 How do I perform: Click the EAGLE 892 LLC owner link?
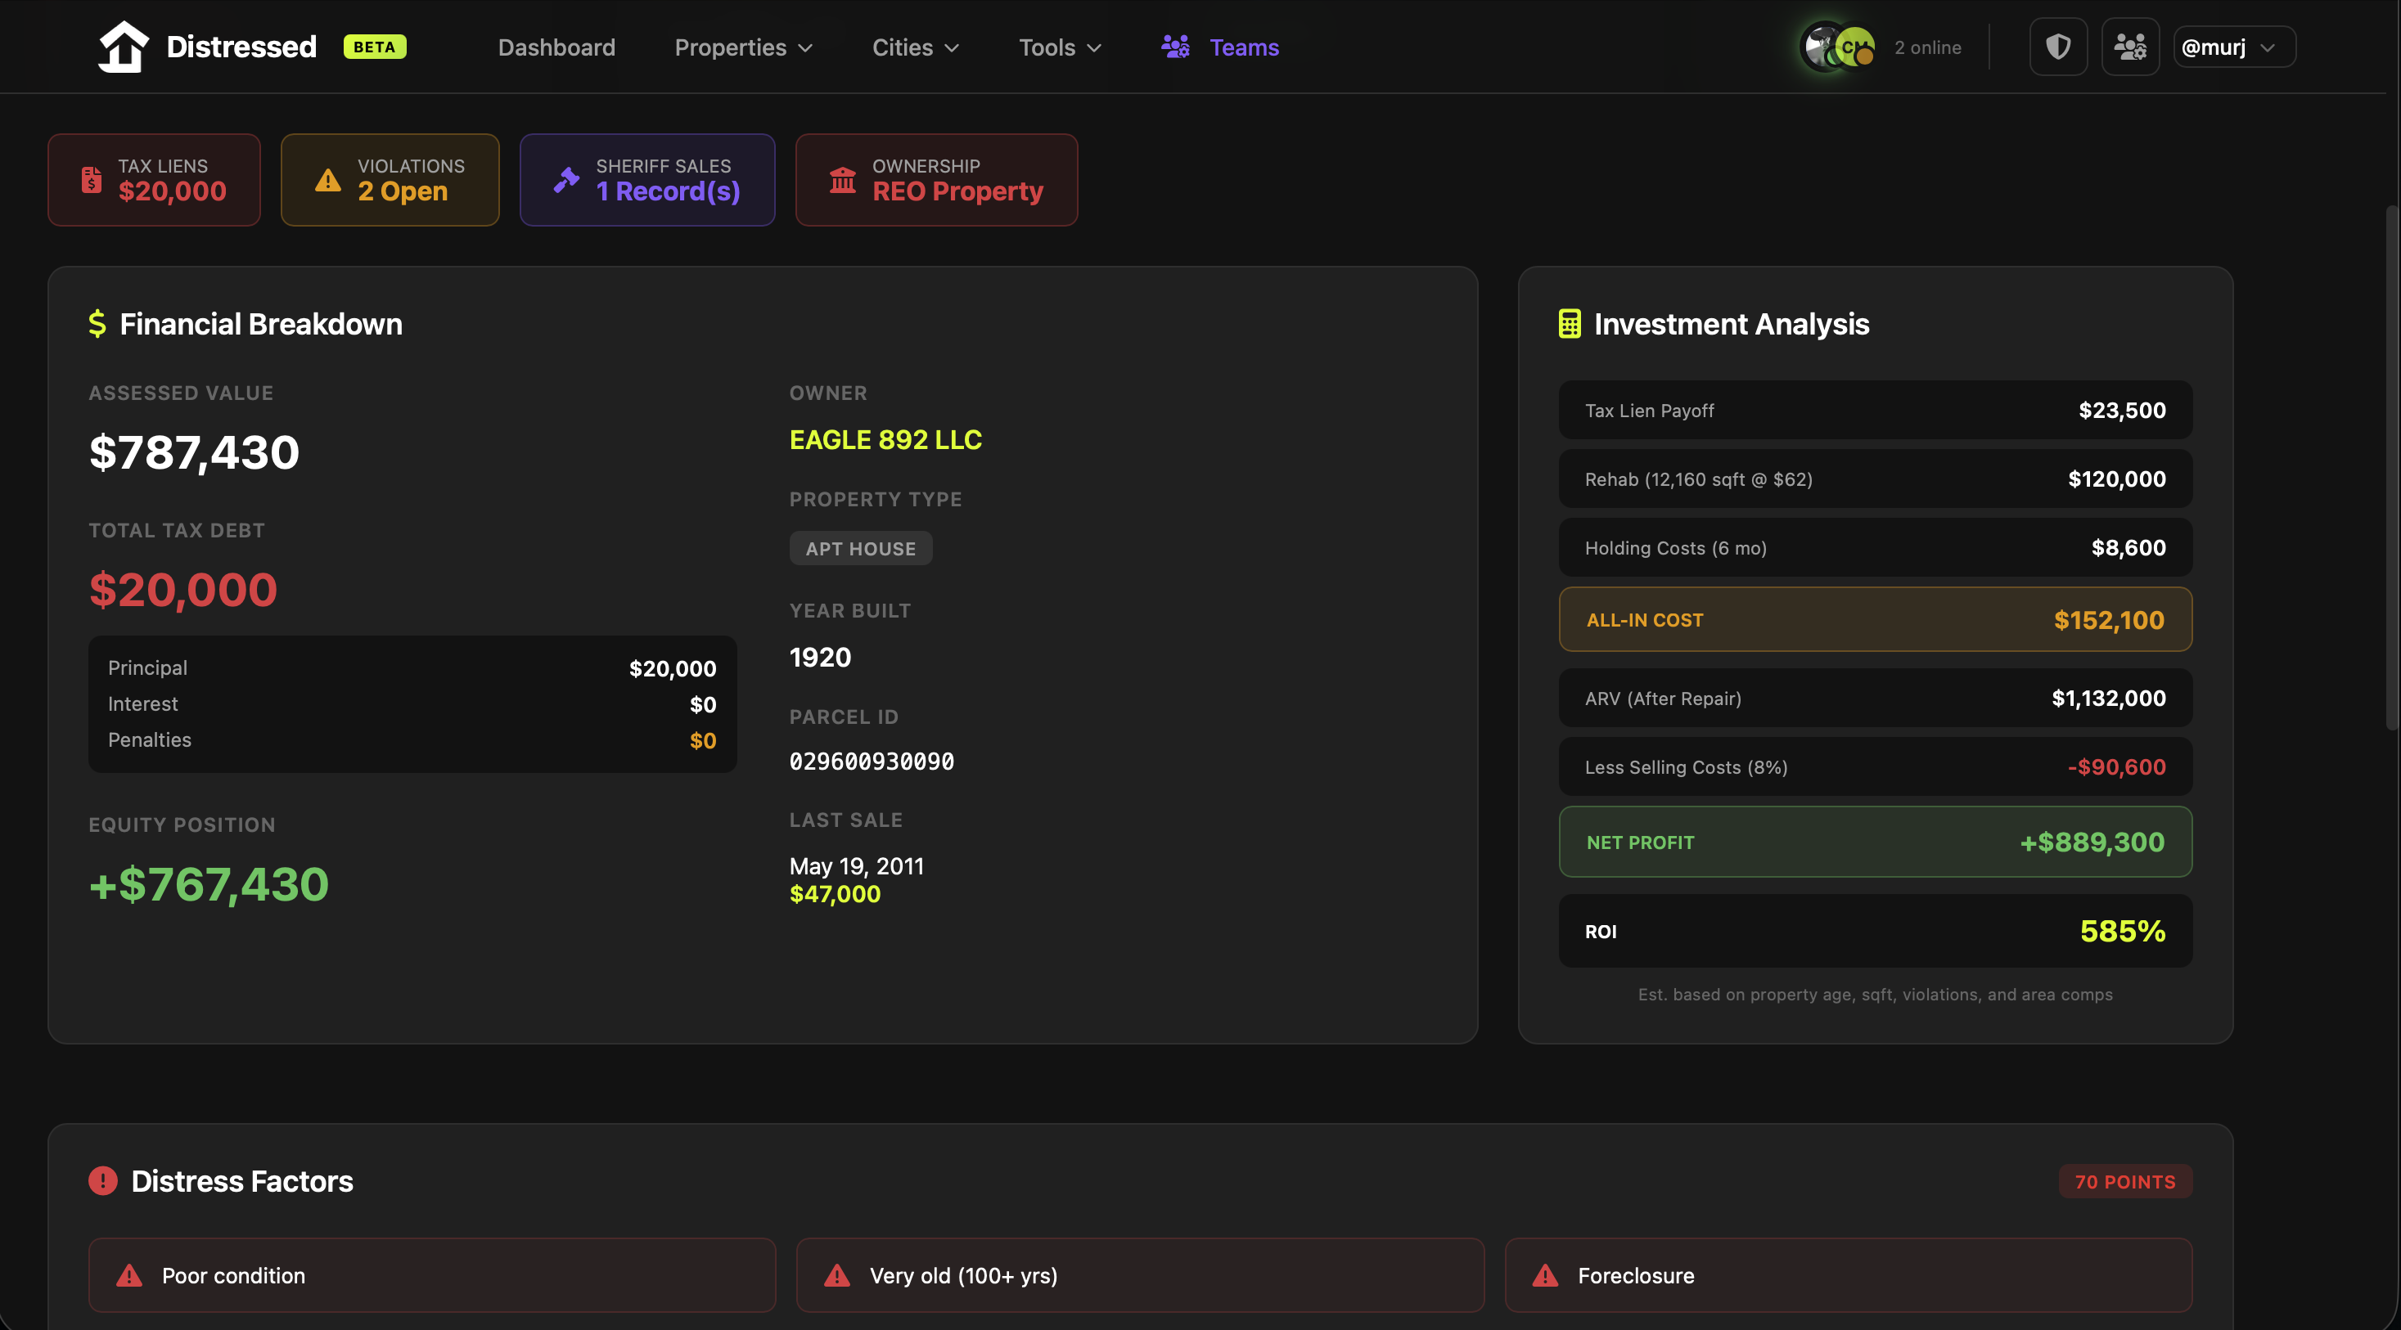pos(885,439)
